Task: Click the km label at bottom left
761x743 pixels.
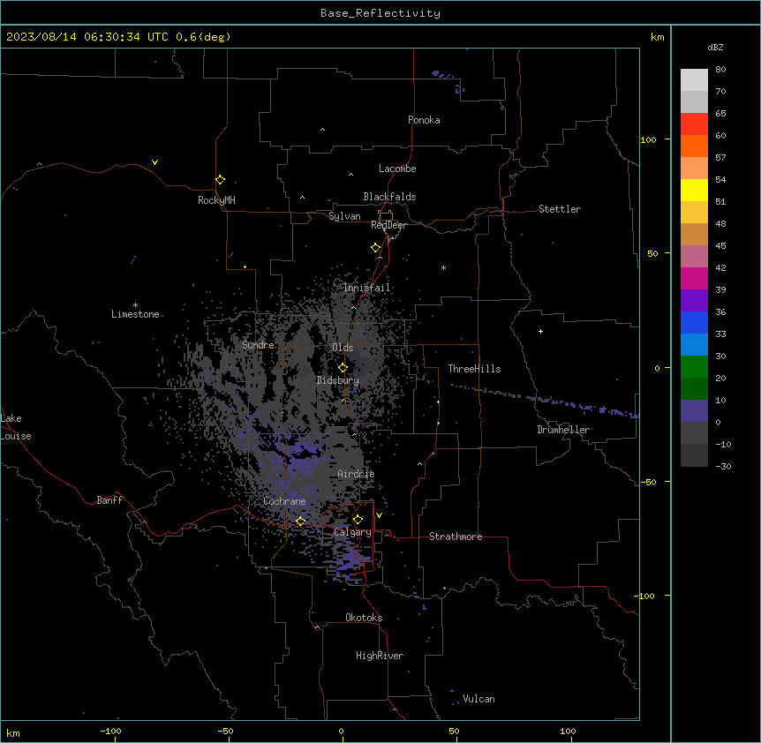Action: tap(13, 732)
